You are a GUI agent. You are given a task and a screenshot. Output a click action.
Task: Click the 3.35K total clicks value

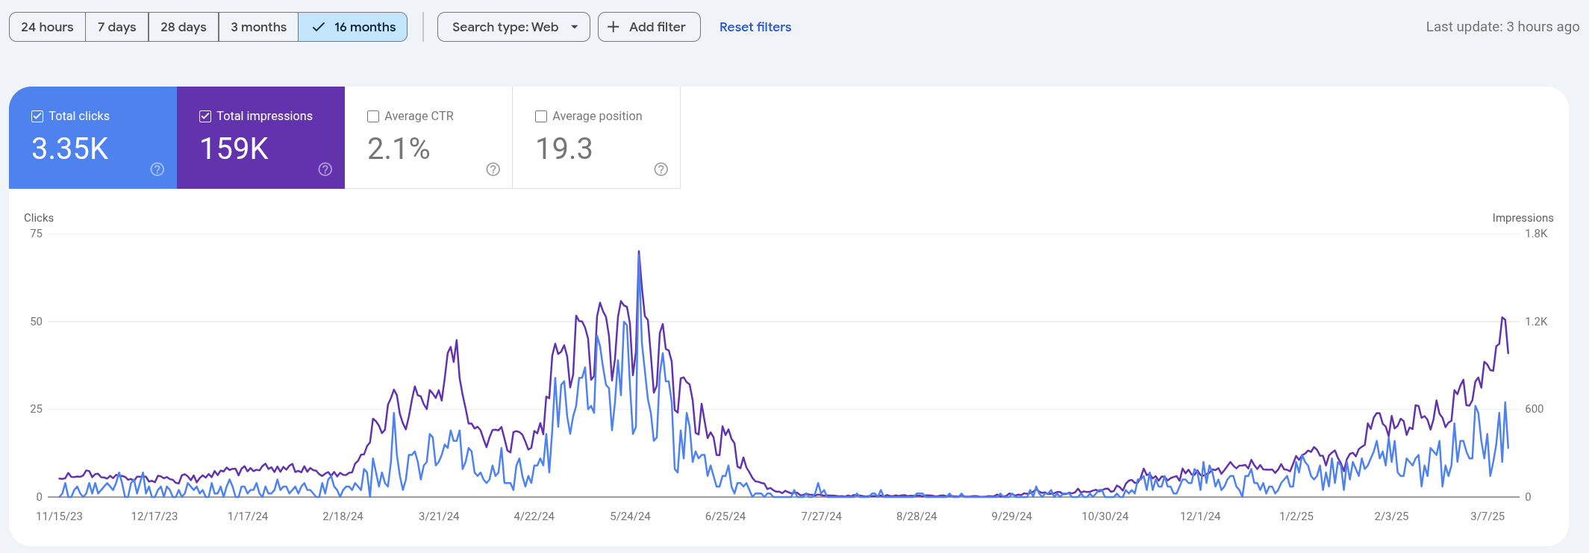(70, 149)
